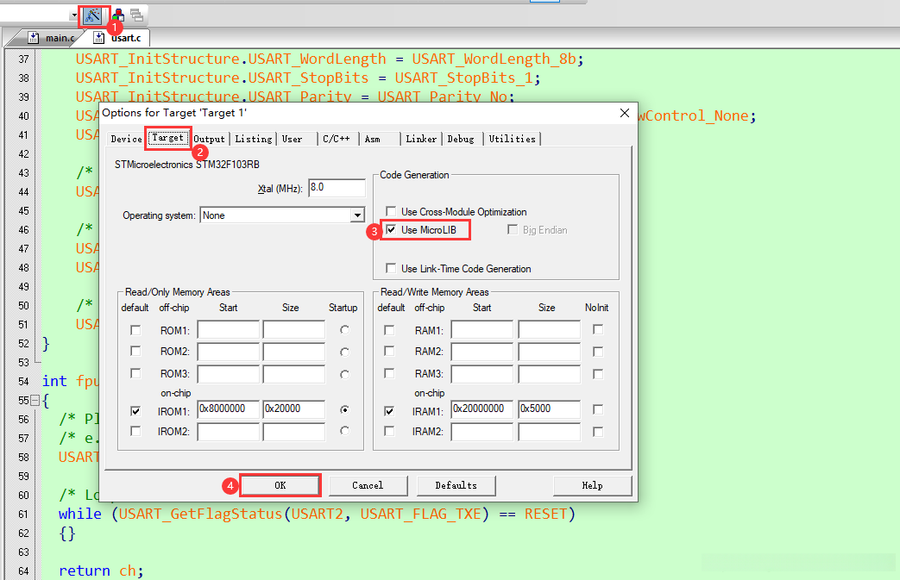The image size is (900, 580).
Task: Open the Options for Target toolbar icon
Action: (91, 16)
